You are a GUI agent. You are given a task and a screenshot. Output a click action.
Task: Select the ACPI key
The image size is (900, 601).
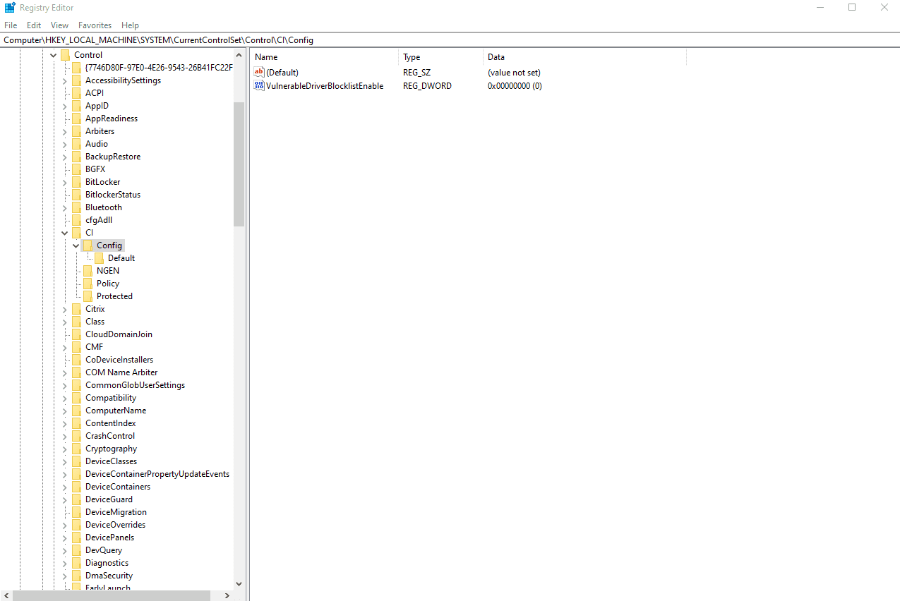95,92
